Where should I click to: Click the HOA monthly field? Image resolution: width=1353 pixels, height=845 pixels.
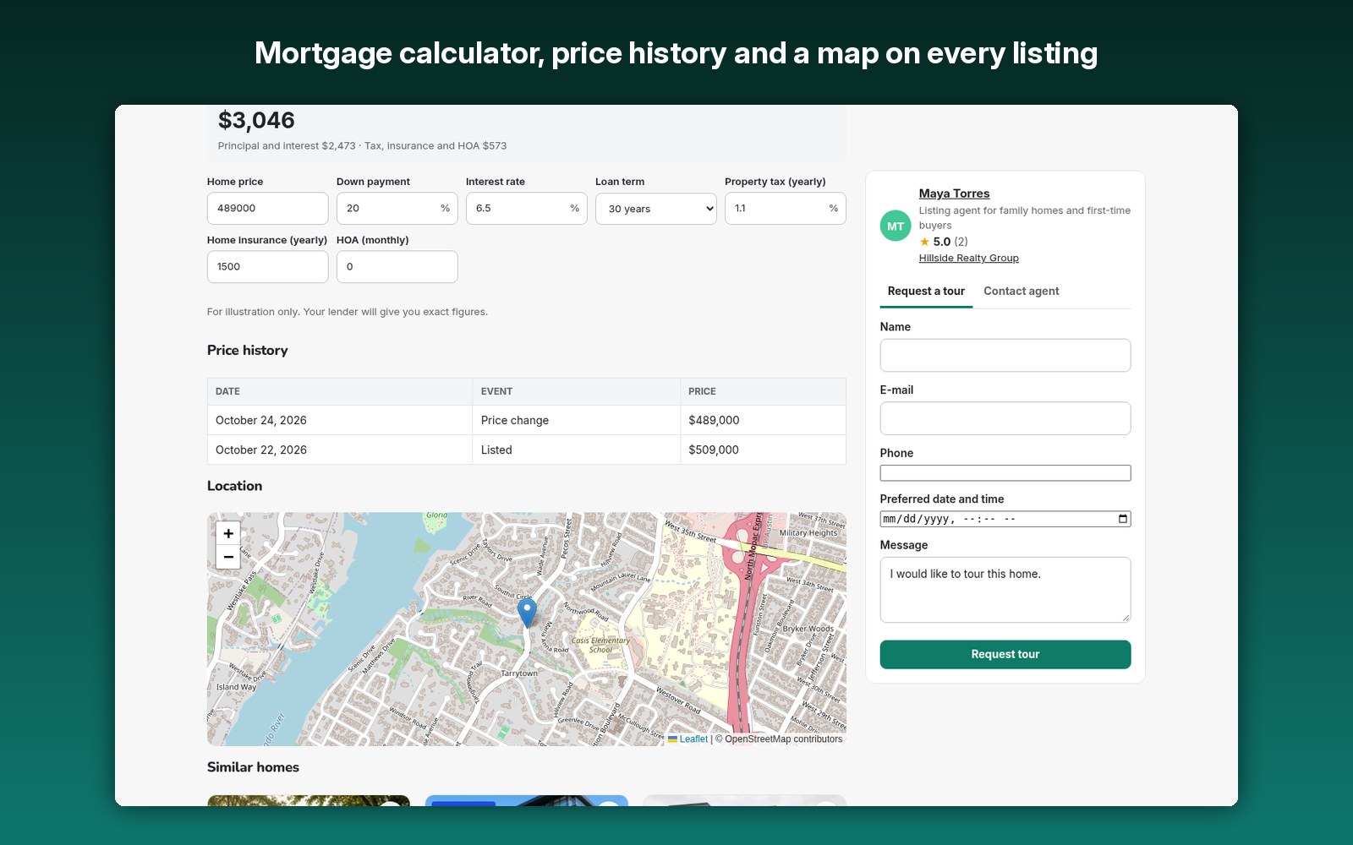[397, 267]
